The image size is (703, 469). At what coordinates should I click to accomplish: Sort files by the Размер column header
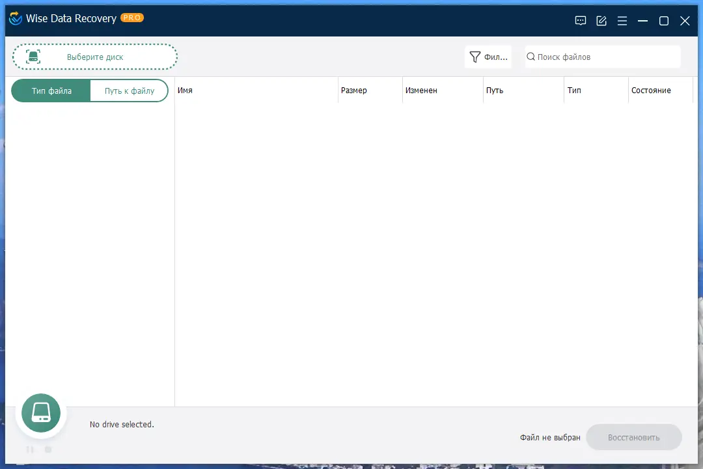coord(354,91)
